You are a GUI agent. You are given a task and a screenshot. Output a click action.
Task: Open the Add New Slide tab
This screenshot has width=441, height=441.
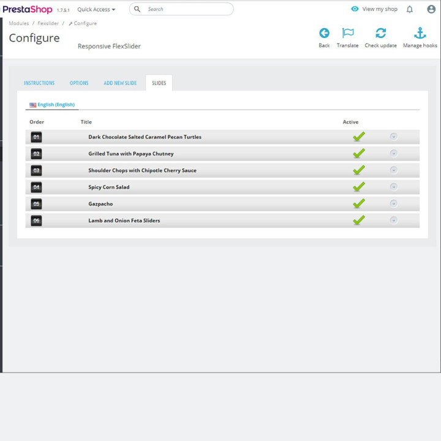click(x=120, y=83)
